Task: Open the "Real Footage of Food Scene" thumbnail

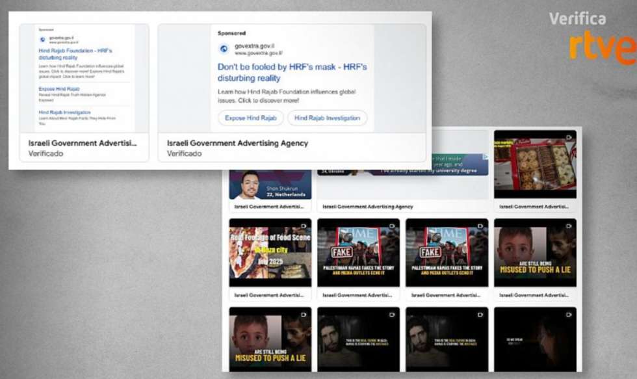Action: click(x=270, y=254)
